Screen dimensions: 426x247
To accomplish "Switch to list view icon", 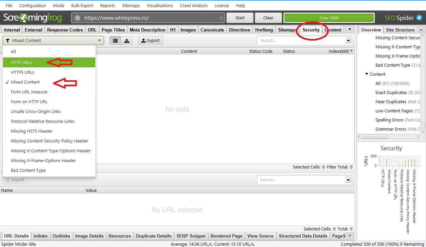I will 115,41.
